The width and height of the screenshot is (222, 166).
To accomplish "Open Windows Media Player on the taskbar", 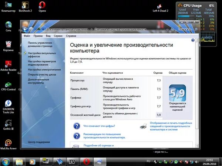I will click(x=33, y=162).
